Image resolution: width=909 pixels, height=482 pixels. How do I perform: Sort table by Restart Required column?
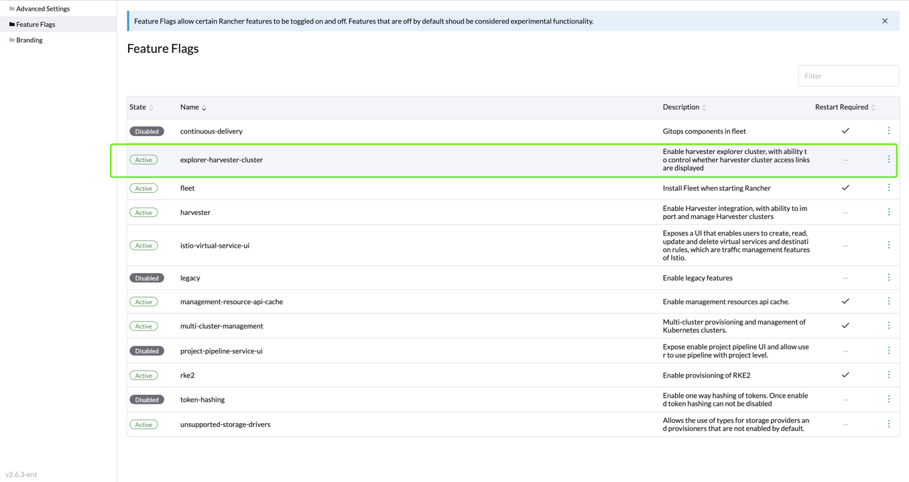tap(845, 107)
